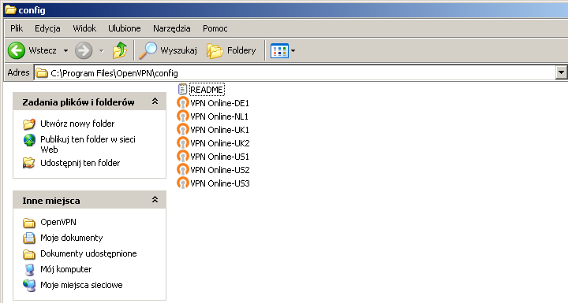
Task: Select the README text file
Action: [201, 89]
